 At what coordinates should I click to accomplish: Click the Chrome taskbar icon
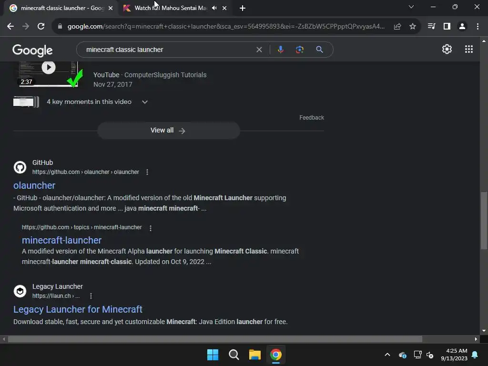276,355
